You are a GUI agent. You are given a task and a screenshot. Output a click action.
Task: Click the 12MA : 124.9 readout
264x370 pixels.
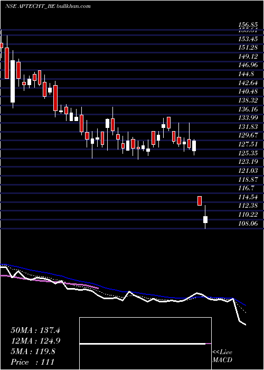pos(35,341)
